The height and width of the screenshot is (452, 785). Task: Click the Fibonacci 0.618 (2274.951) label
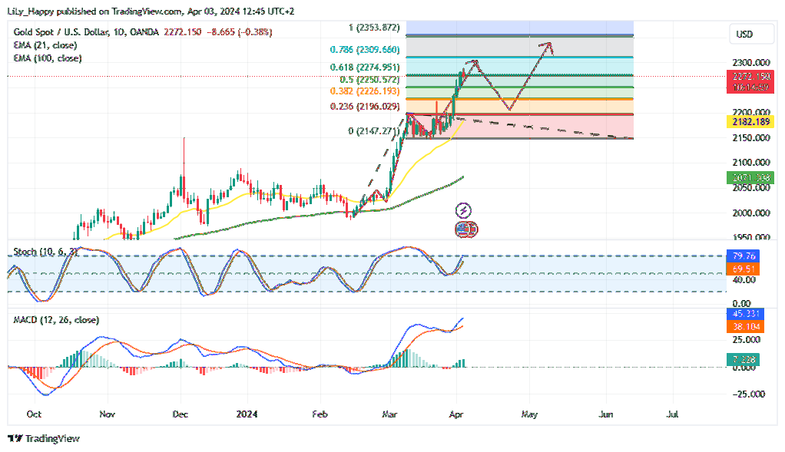[x=365, y=67]
